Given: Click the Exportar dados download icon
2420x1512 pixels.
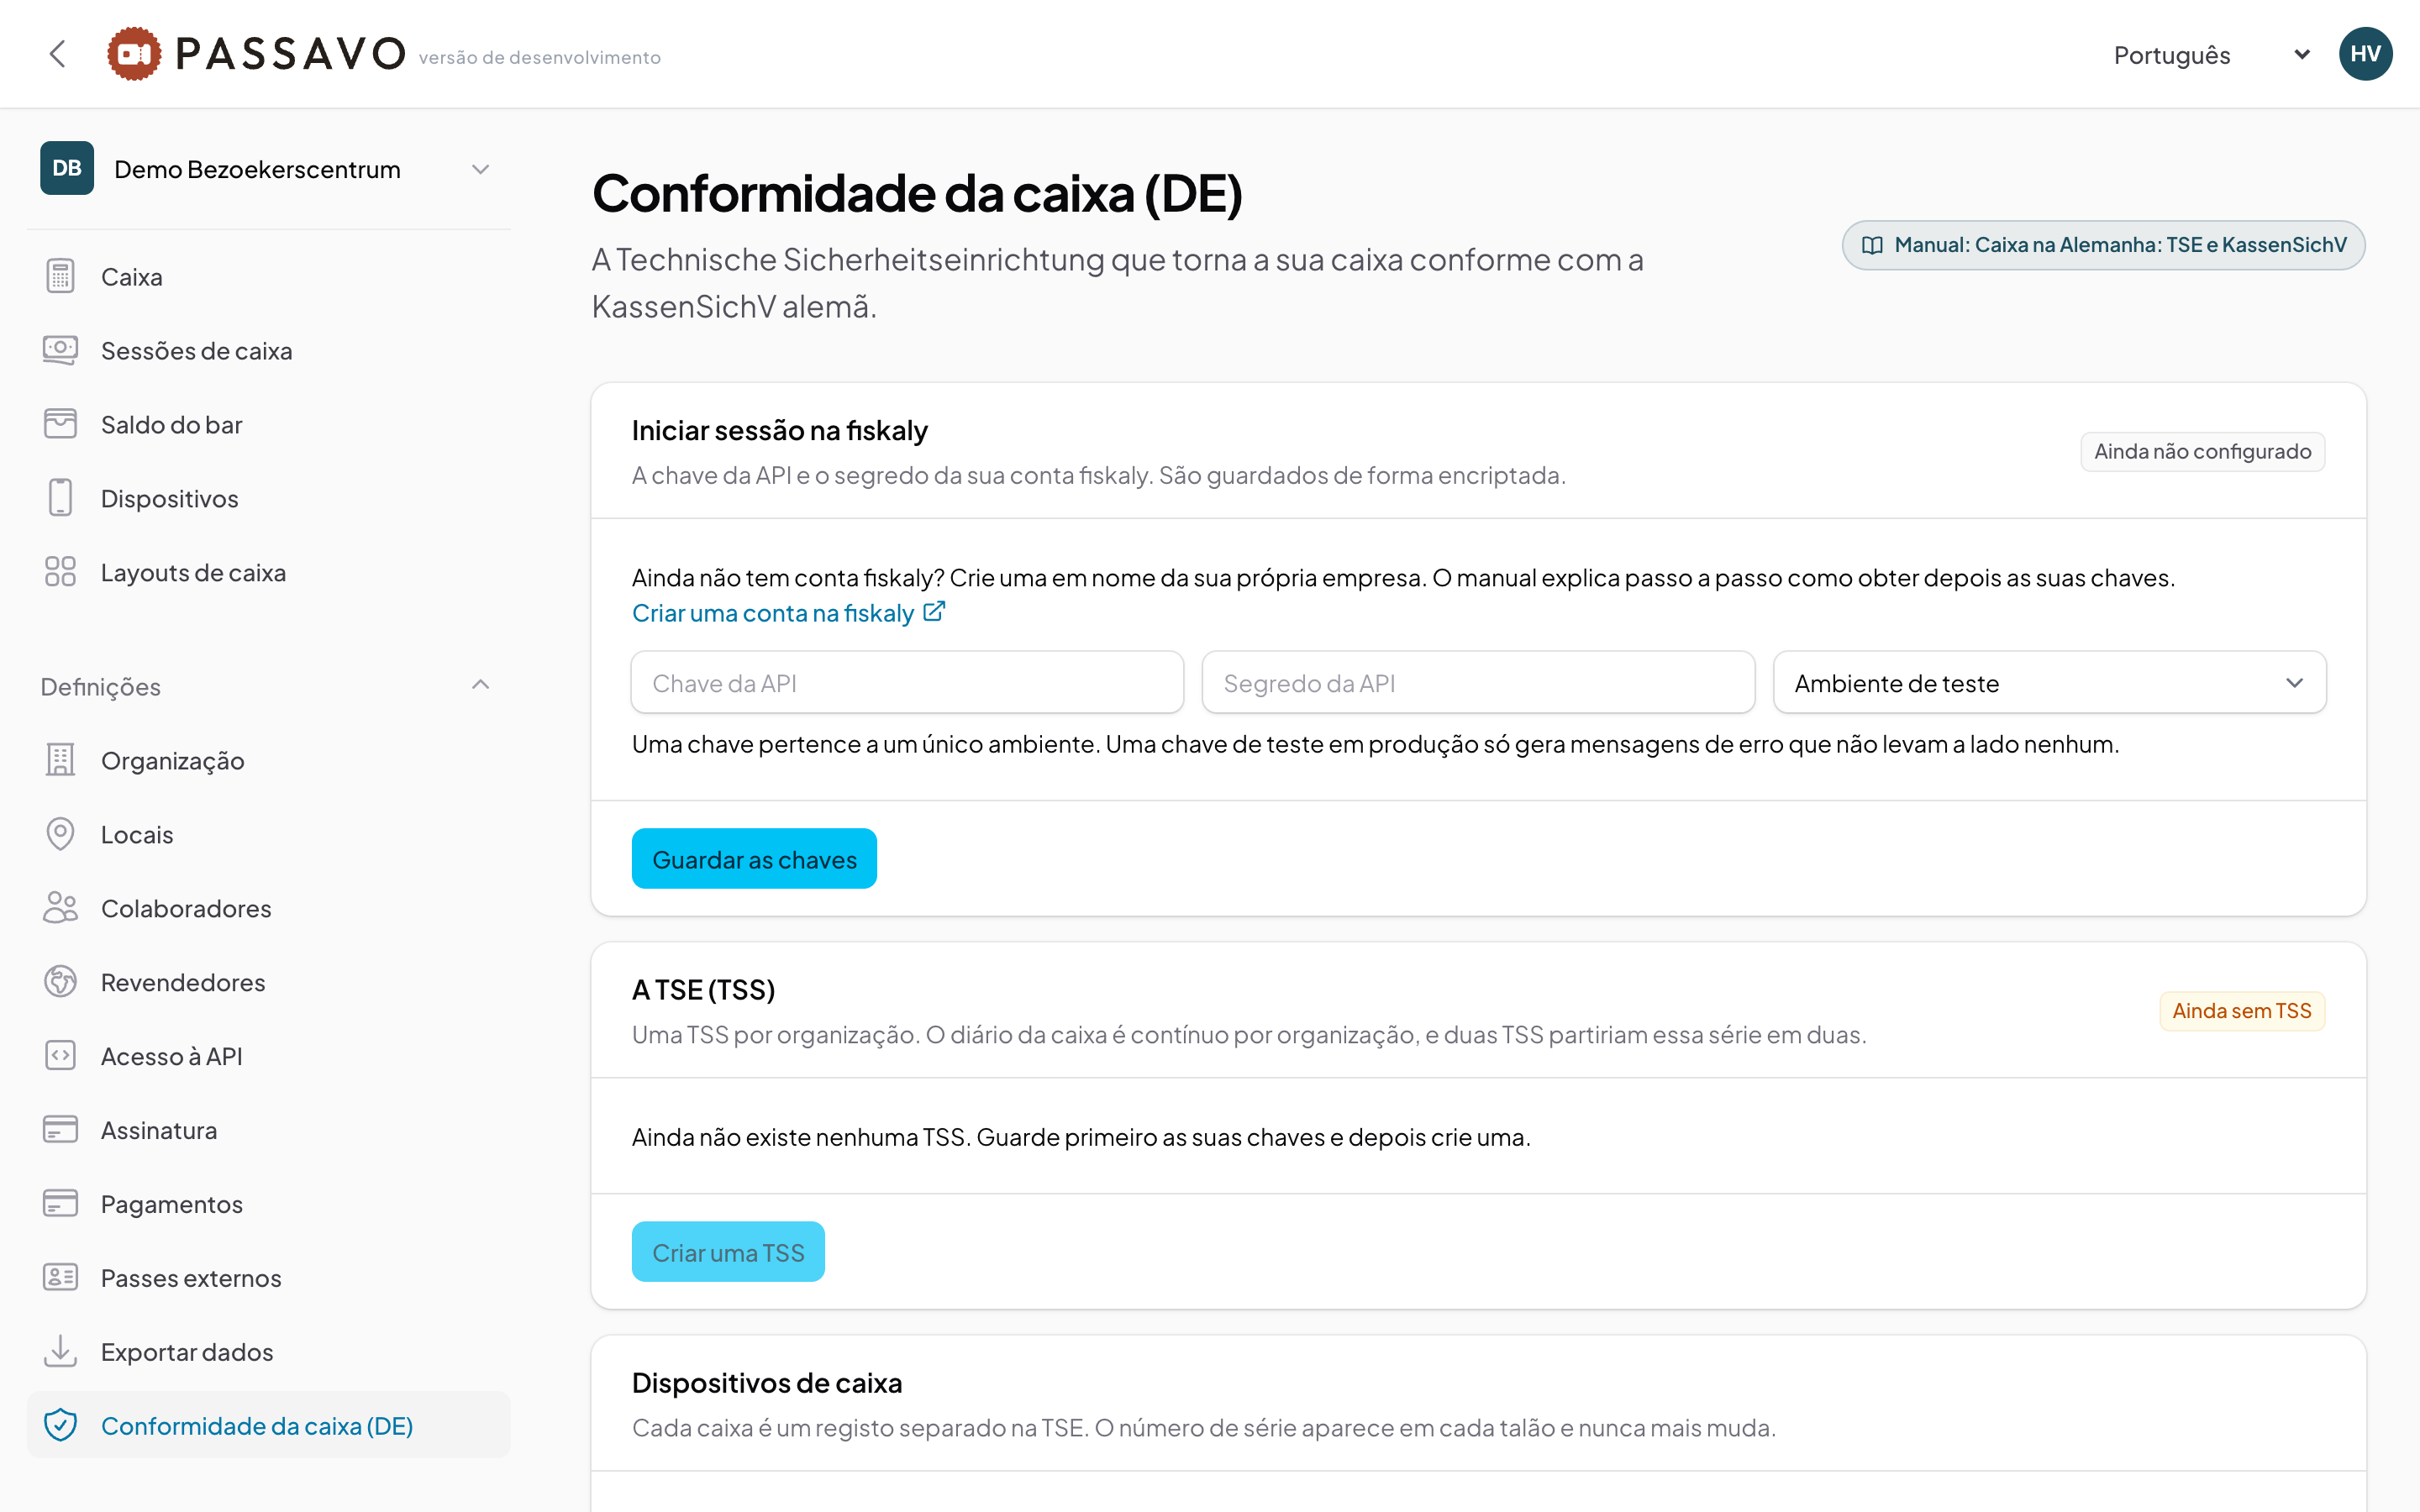Looking at the screenshot, I should 60,1352.
